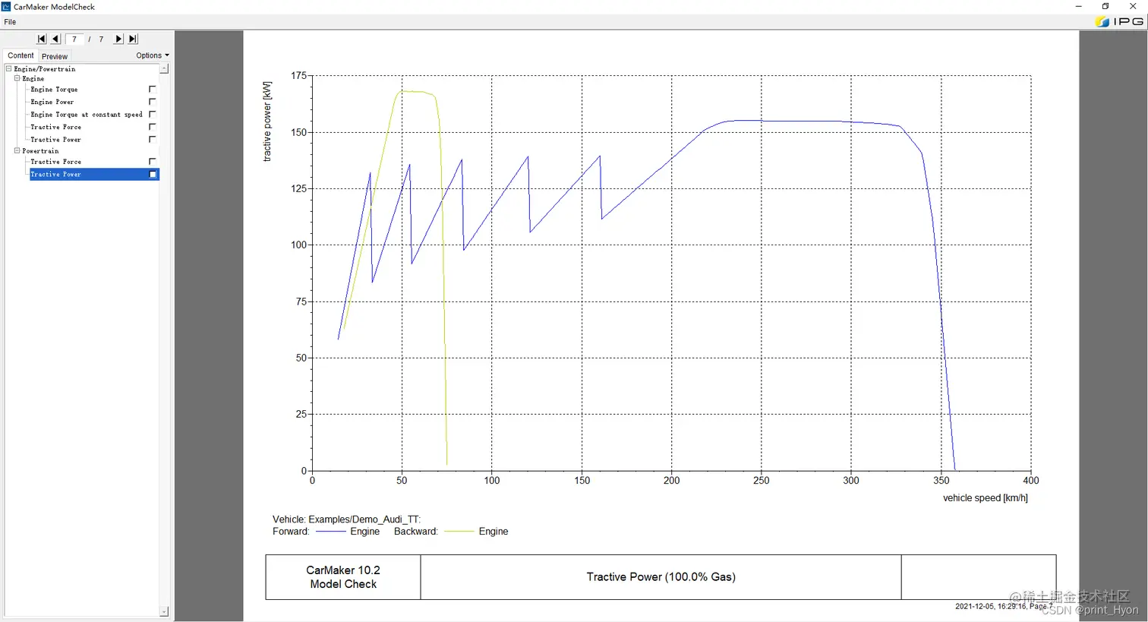Switch to the Preview tab
The width and height of the screenshot is (1148, 622).
click(x=55, y=56)
